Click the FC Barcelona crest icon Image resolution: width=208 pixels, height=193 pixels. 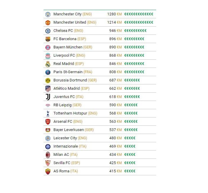[x=48, y=39]
